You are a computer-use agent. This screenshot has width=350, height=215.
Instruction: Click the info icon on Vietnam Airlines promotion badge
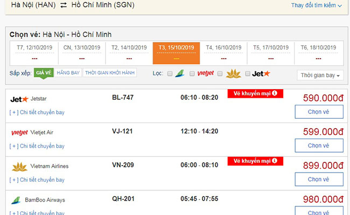pos(275,161)
